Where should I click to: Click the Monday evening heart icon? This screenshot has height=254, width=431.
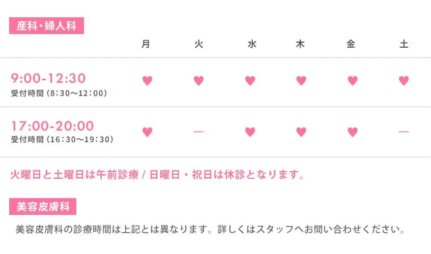(x=147, y=132)
